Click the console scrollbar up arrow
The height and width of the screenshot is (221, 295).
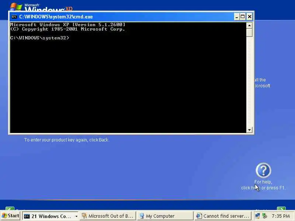[249, 25]
